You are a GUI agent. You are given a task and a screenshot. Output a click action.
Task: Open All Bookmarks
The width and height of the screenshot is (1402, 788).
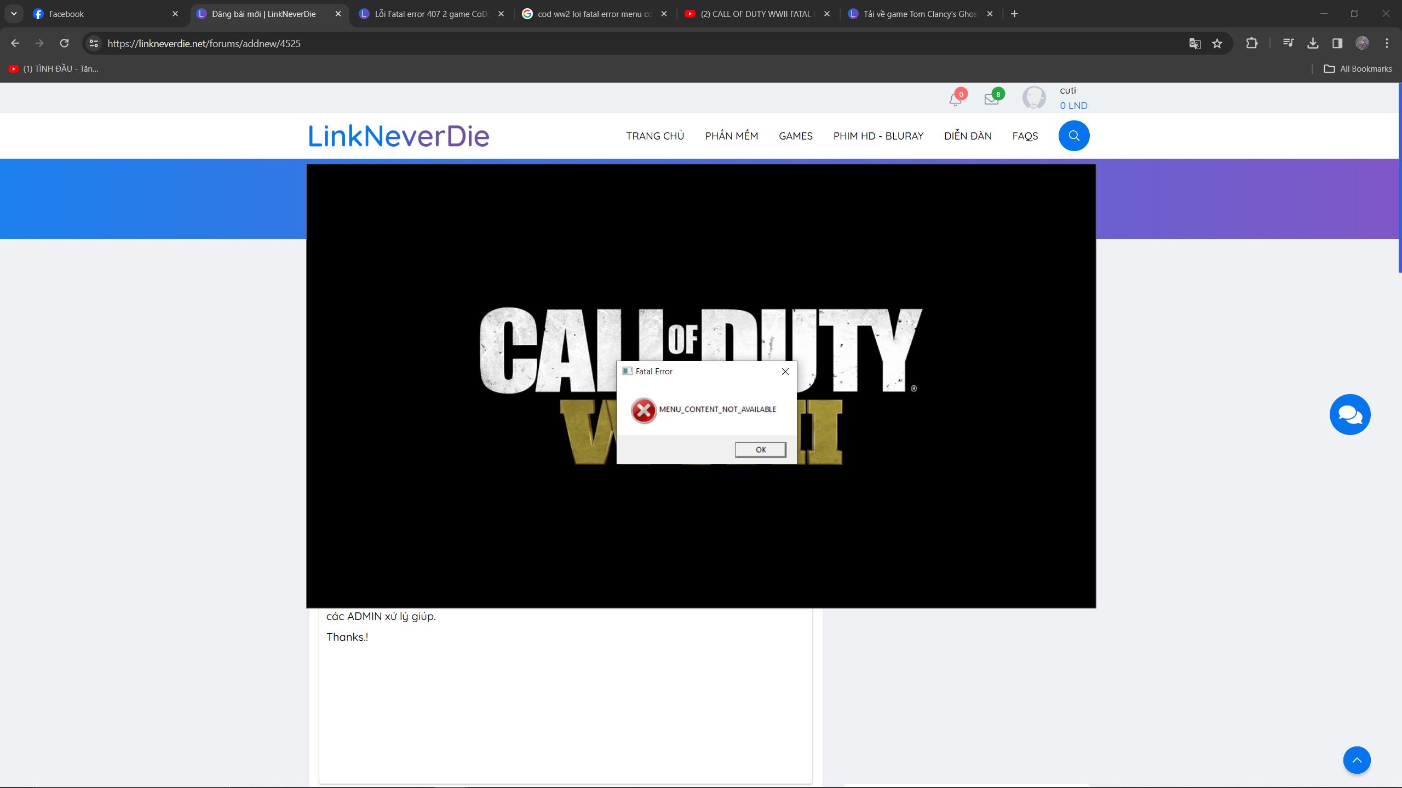[1359, 68]
